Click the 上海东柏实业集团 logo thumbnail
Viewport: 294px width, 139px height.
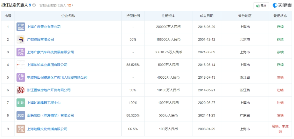21,65
